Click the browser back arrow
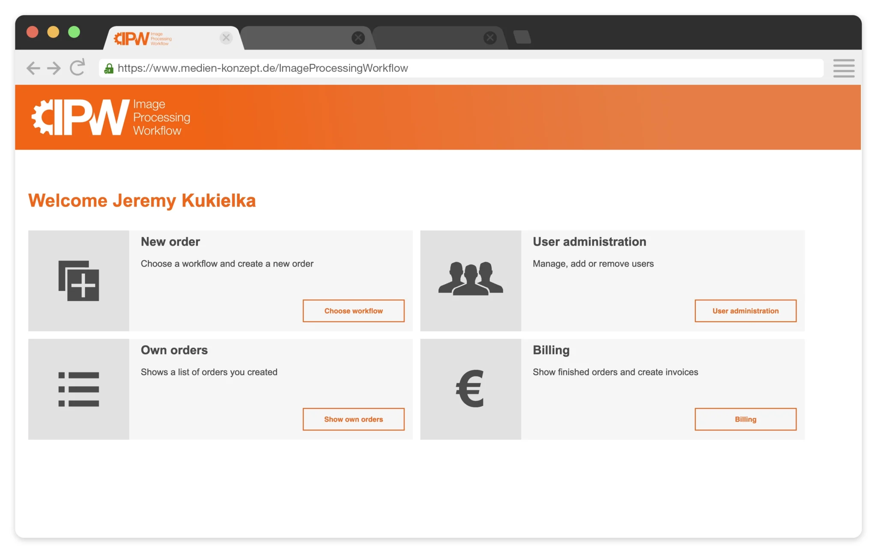 [x=33, y=68]
